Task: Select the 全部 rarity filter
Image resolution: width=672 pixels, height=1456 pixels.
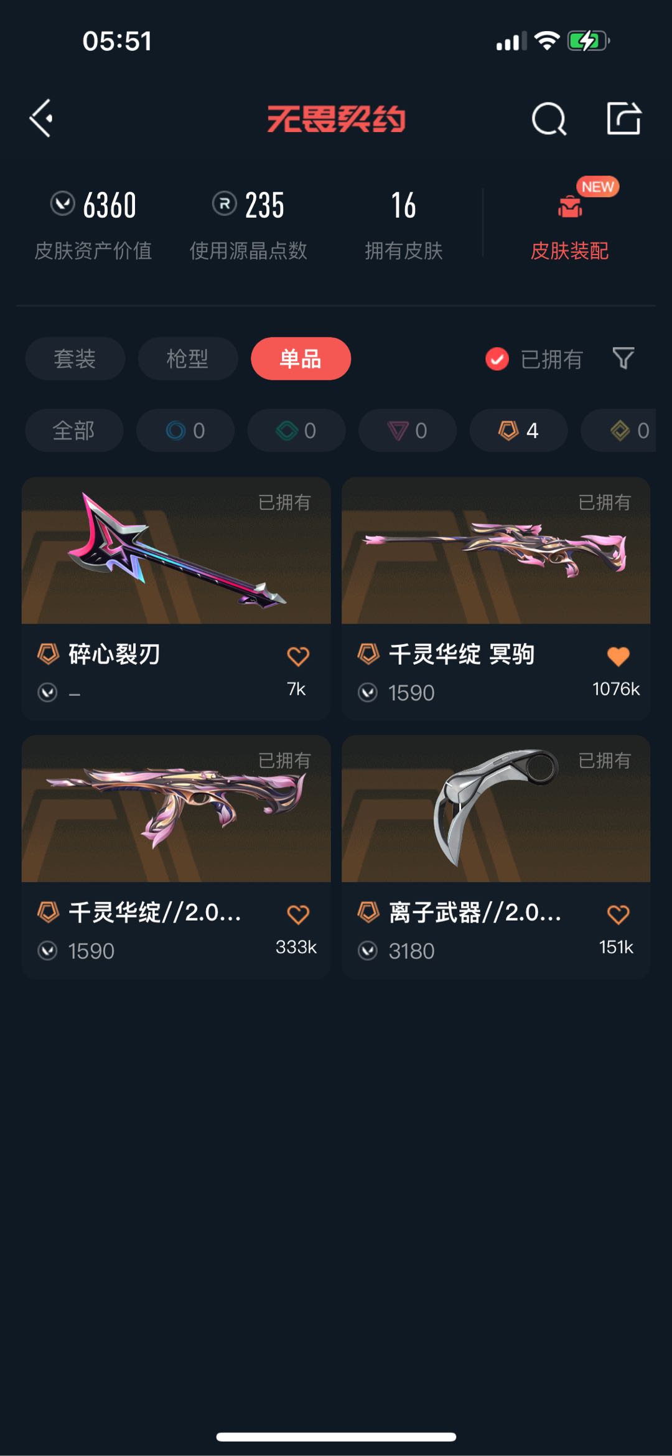Action: point(74,430)
